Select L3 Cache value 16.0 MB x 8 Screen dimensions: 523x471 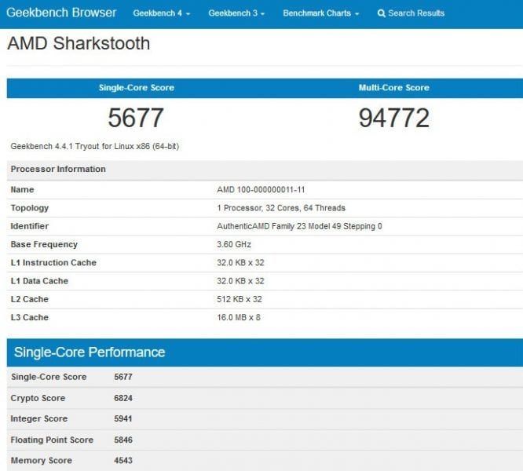(239, 317)
